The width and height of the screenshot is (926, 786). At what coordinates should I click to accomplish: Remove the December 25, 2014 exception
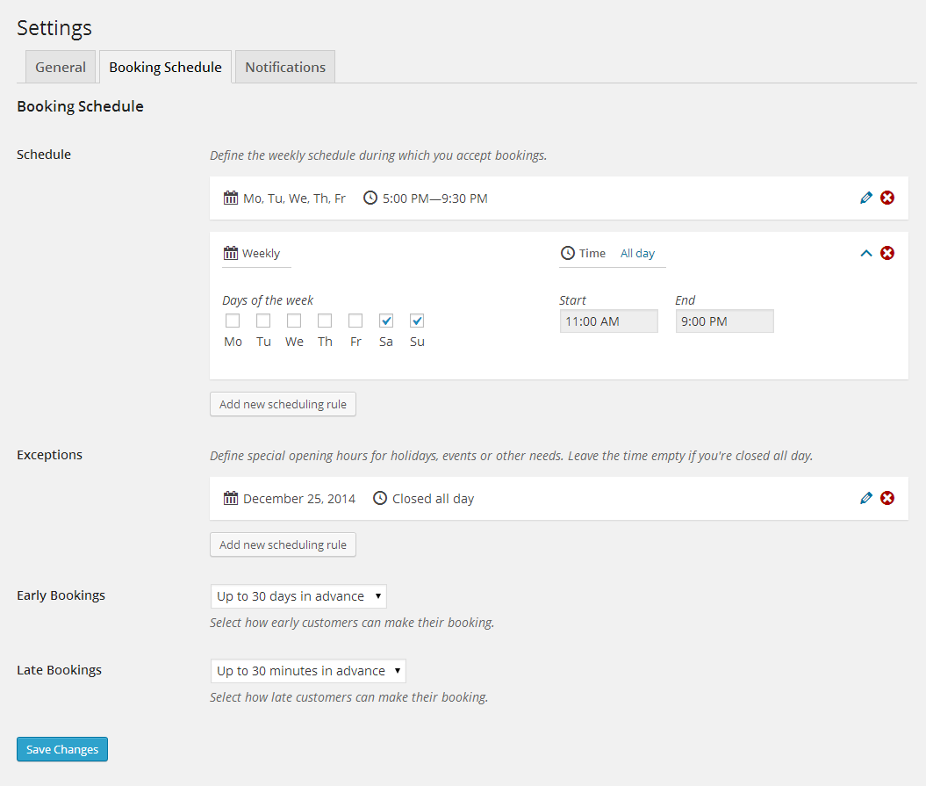(887, 499)
